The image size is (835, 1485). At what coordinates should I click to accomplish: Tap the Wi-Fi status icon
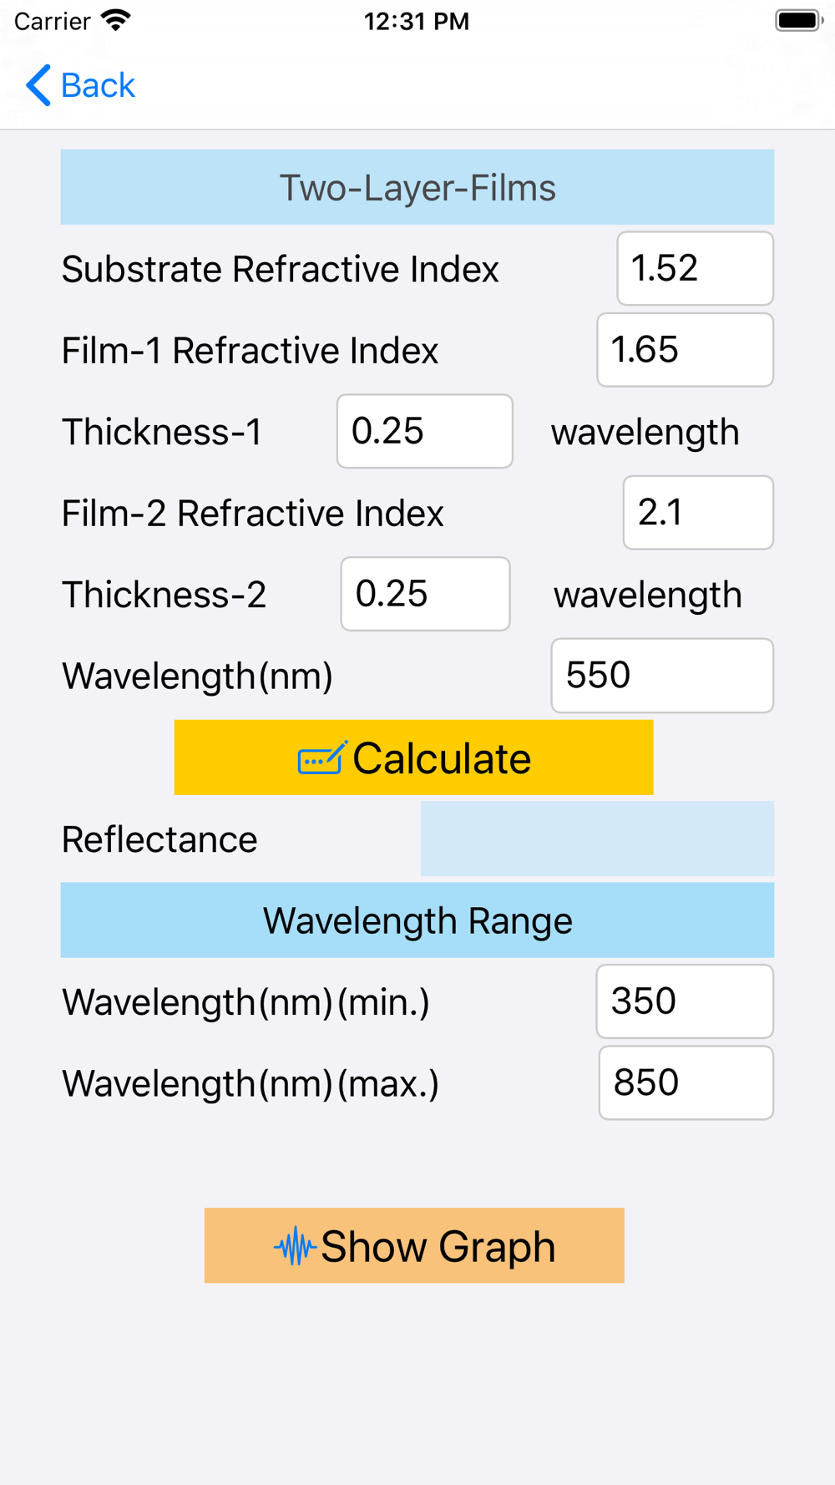(116, 20)
